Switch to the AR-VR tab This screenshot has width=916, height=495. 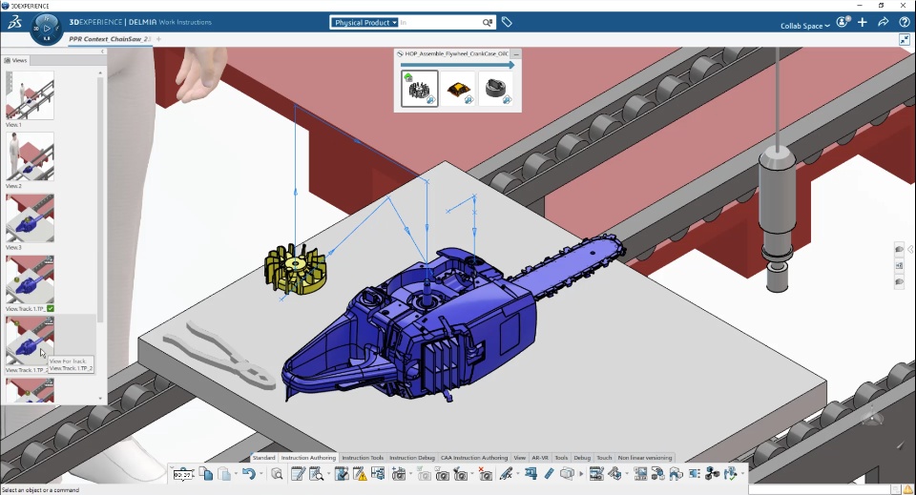(x=540, y=458)
